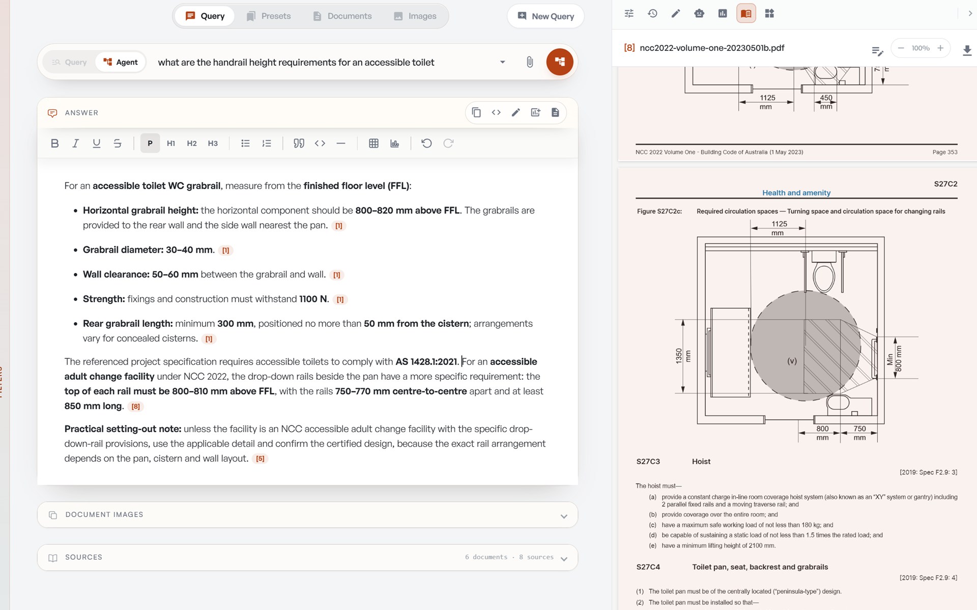977x610 pixels.
Task: Insert a block quote
Action: point(299,143)
